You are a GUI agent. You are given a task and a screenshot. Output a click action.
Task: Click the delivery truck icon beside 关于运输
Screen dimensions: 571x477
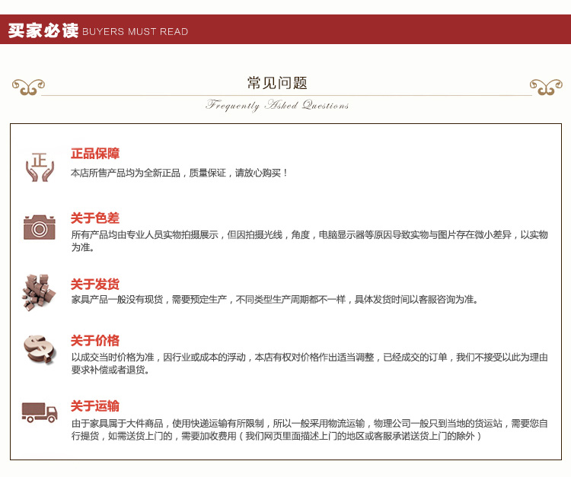click(x=40, y=412)
